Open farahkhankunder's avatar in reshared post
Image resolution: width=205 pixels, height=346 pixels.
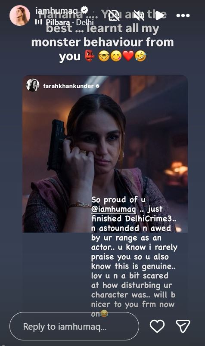click(33, 85)
